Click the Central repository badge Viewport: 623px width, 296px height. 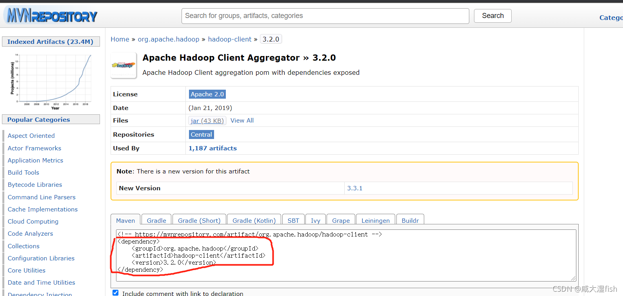(x=201, y=135)
